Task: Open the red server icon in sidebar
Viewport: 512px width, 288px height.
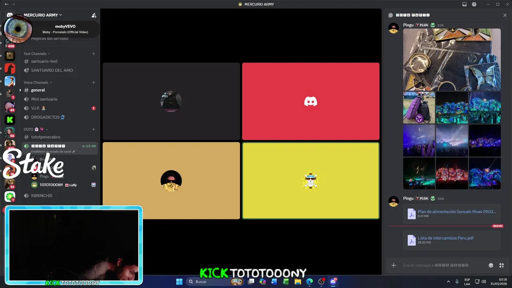Action: pyautogui.click(x=10, y=68)
